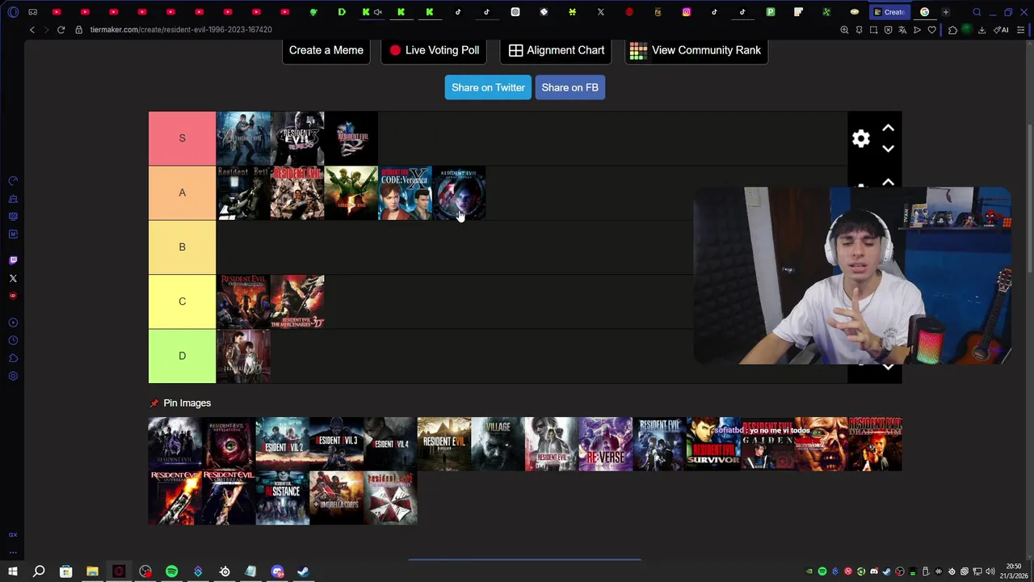Viewport: 1034px width, 582px height.
Task: Pick the Resident Evil Resistance image
Action: (282, 498)
